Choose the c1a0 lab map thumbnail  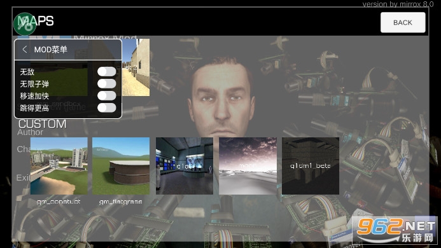click(x=185, y=166)
